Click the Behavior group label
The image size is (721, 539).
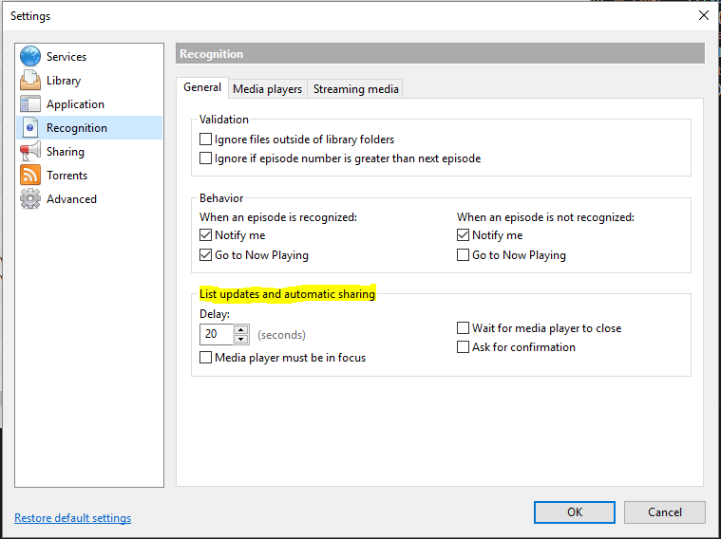coord(221,198)
